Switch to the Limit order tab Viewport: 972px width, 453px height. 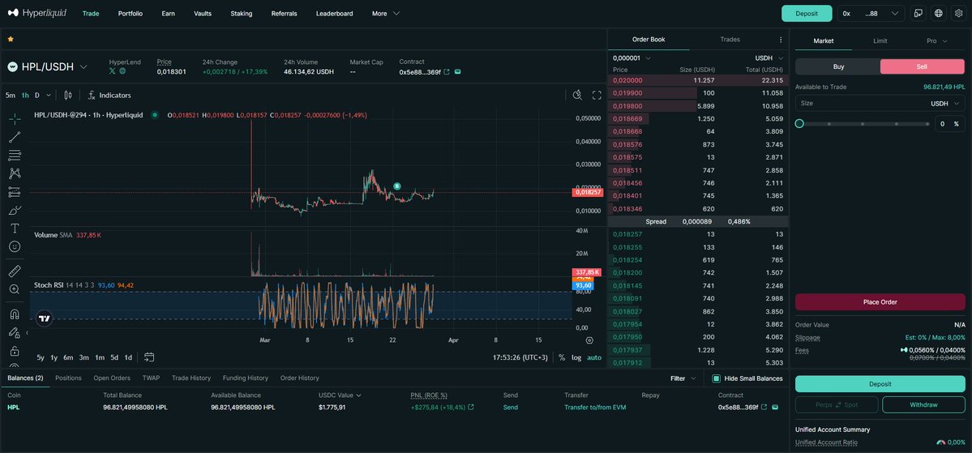[x=880, y=41]
